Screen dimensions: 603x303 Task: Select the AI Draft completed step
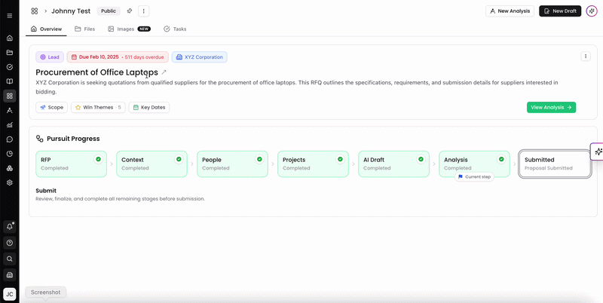click(393, 164)
